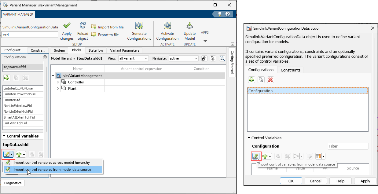Select the VARIANT MANAGER ribbon tab
This screenshot has width=378, height=194.
coord(18,14)
